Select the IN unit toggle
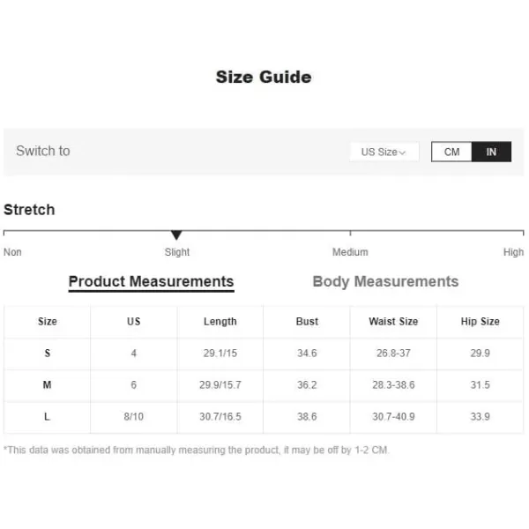Screen dimensions: 529x529 click(x=491, y=152)
